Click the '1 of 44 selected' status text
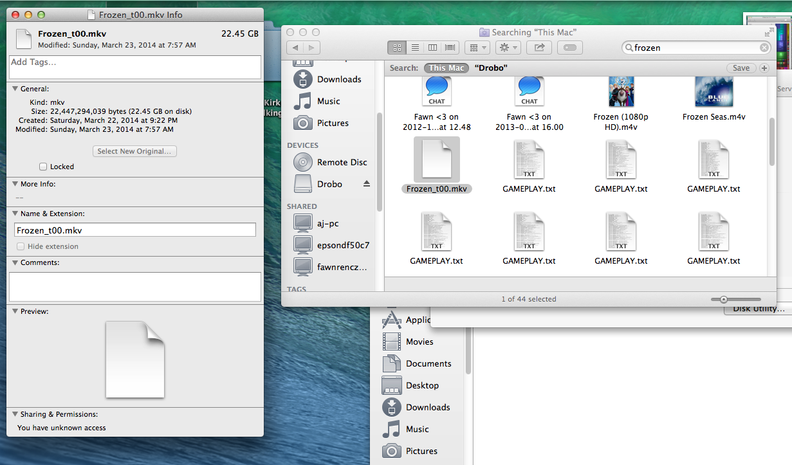This screenshot has width=792, height=465. point(529,299)
